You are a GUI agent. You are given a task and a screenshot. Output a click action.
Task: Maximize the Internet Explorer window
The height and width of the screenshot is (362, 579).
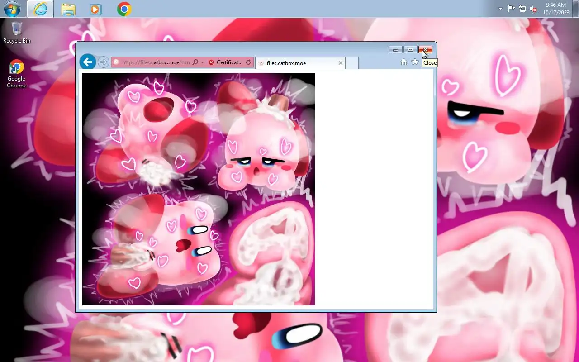click(410, 50)
